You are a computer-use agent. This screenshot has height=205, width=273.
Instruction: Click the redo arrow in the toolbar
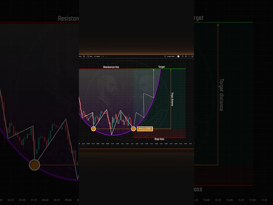coord(106,56)
